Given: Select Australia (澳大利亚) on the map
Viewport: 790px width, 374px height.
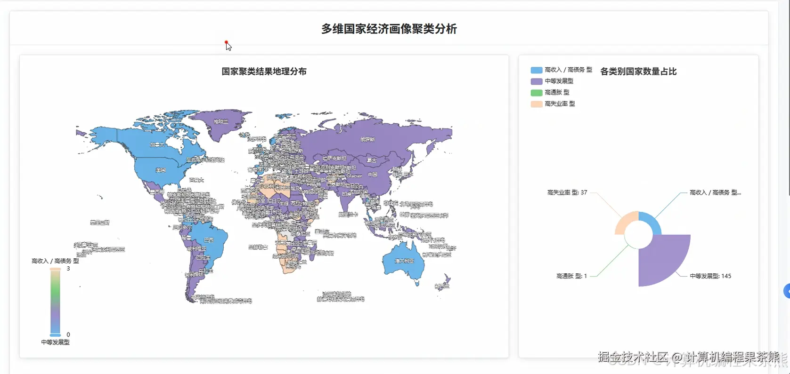Looking at the screenshot, I should click(x=404, y=261).
